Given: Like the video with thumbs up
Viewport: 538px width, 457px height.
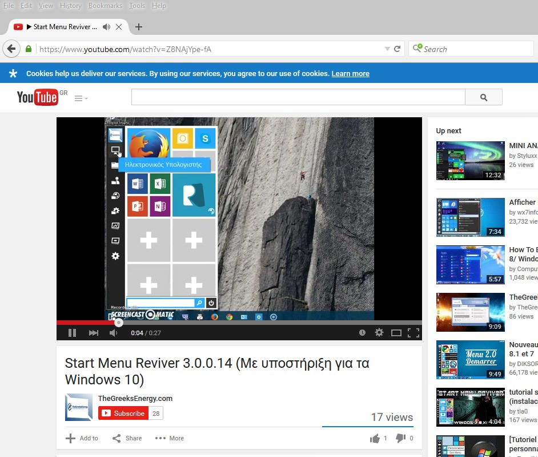Looking at the screenshot, I should coord(375,438).
